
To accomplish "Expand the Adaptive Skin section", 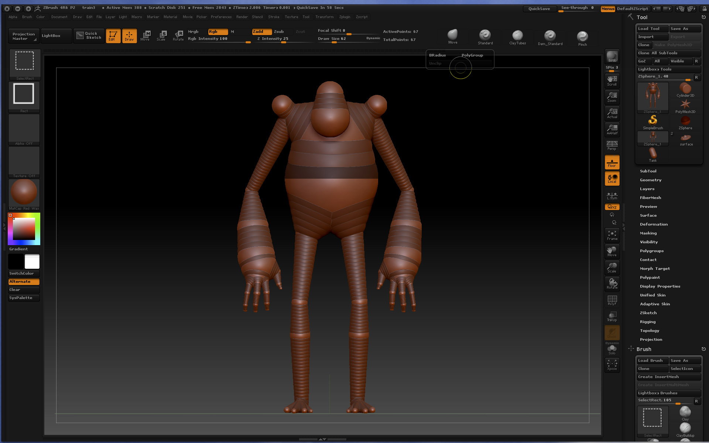I will (x=655, y=304).
